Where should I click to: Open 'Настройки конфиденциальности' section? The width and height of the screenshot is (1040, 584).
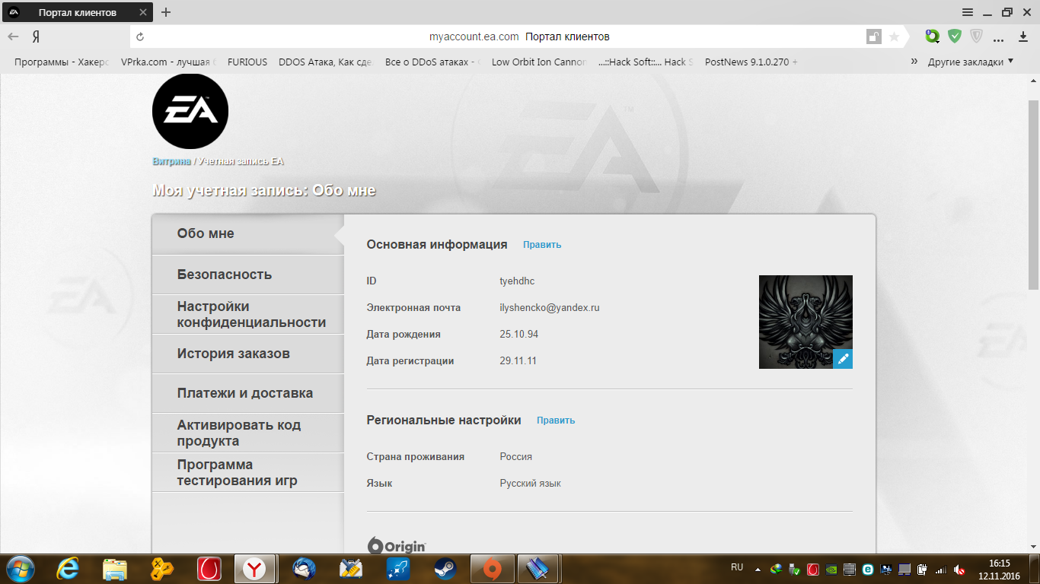pos(248,314)
